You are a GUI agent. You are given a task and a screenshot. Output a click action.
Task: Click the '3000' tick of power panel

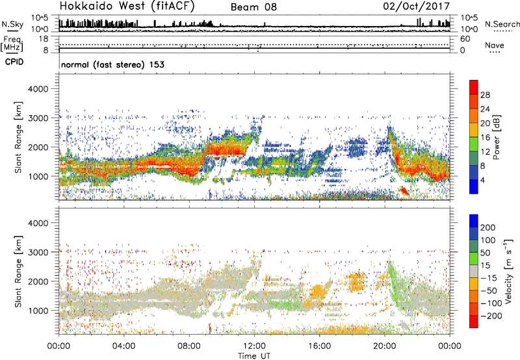38,118
